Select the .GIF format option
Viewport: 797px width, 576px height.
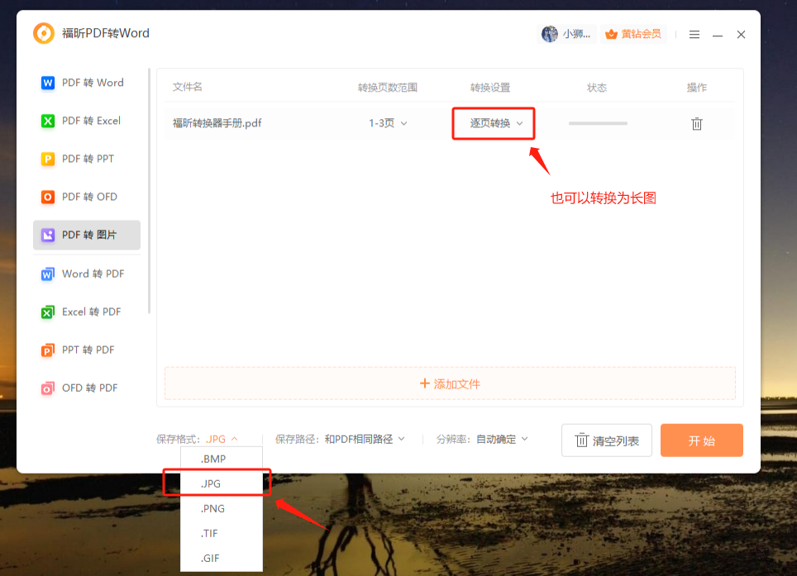(212, 558)
